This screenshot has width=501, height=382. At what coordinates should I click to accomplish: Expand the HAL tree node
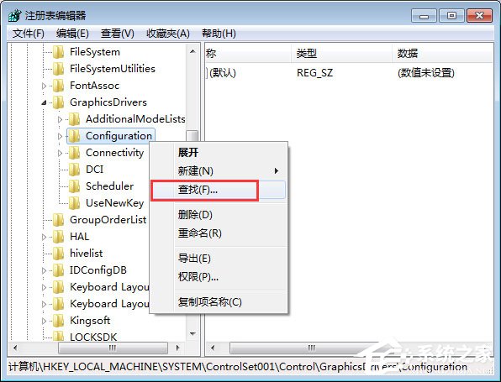pyautogui.click(x=44, y=237)
